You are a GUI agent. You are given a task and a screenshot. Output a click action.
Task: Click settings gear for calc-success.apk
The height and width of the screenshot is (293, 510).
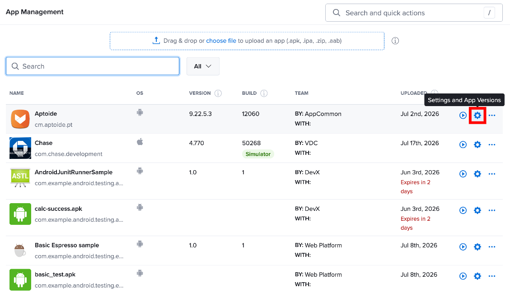477,210
